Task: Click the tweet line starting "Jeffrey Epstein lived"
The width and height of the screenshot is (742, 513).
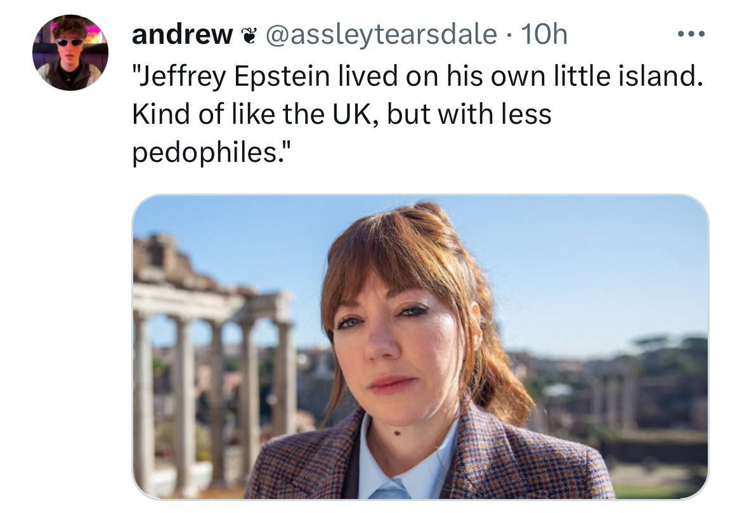Action: [x=417, y=77]
